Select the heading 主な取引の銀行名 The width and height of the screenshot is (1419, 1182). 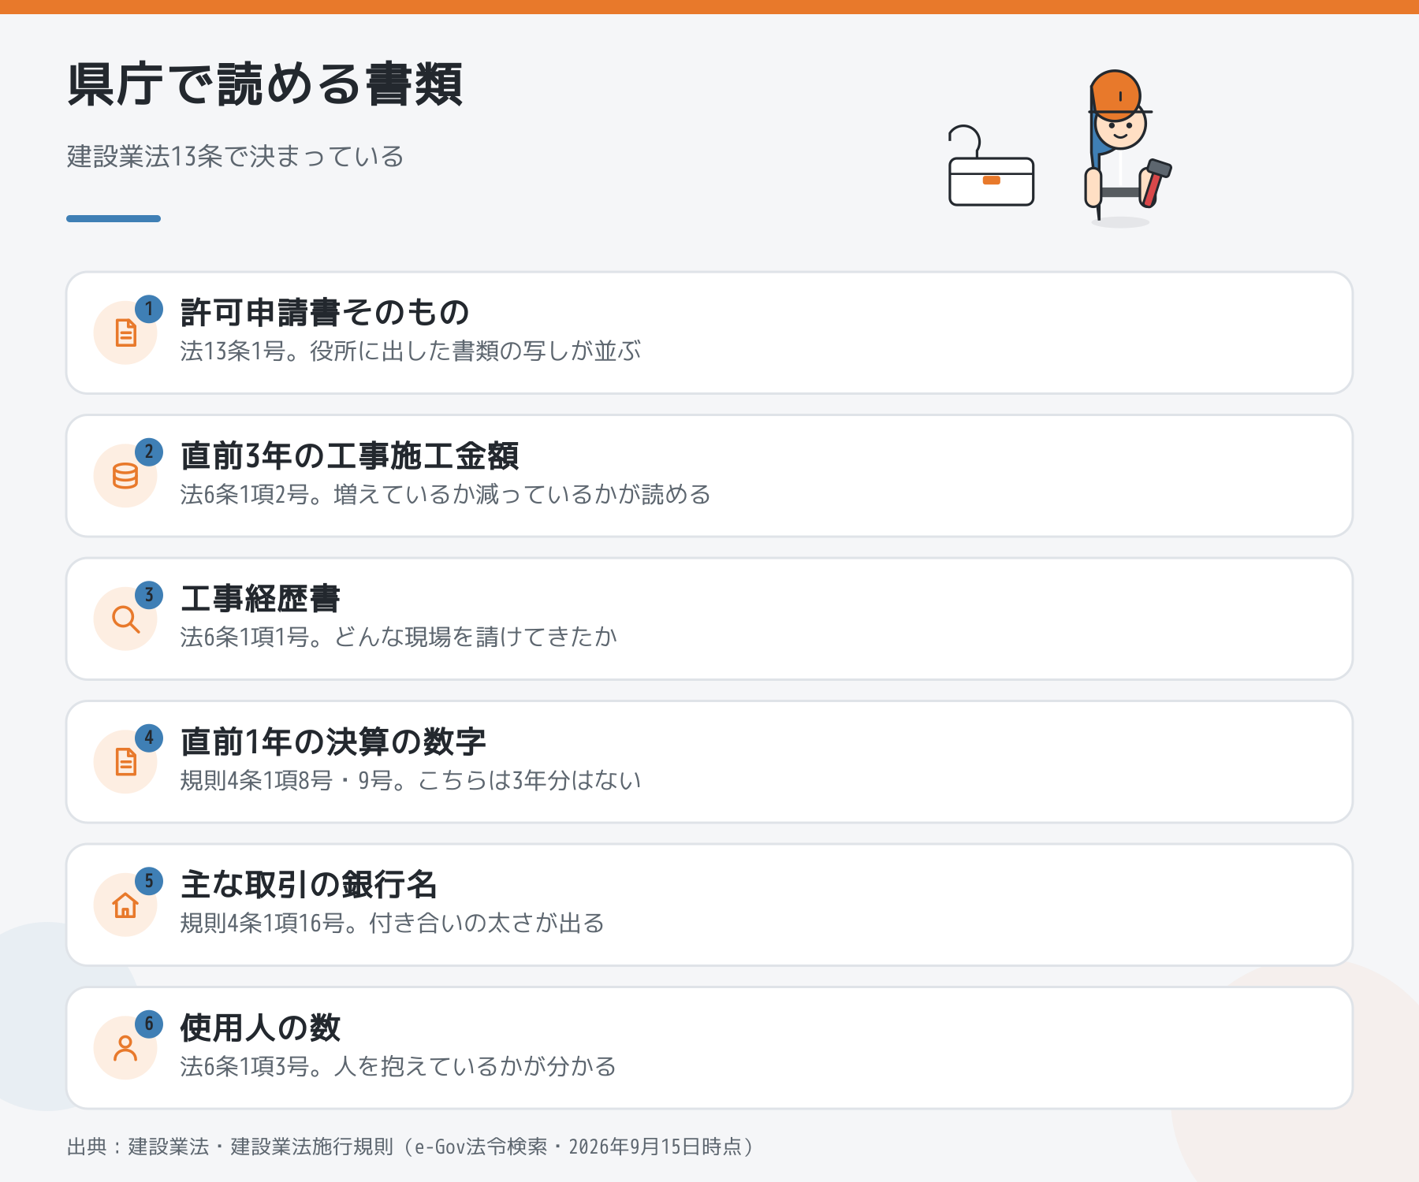[308, 885]
